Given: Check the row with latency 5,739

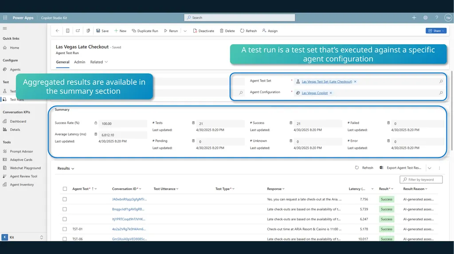Looking at the screenshot, I should coord(65,209).
